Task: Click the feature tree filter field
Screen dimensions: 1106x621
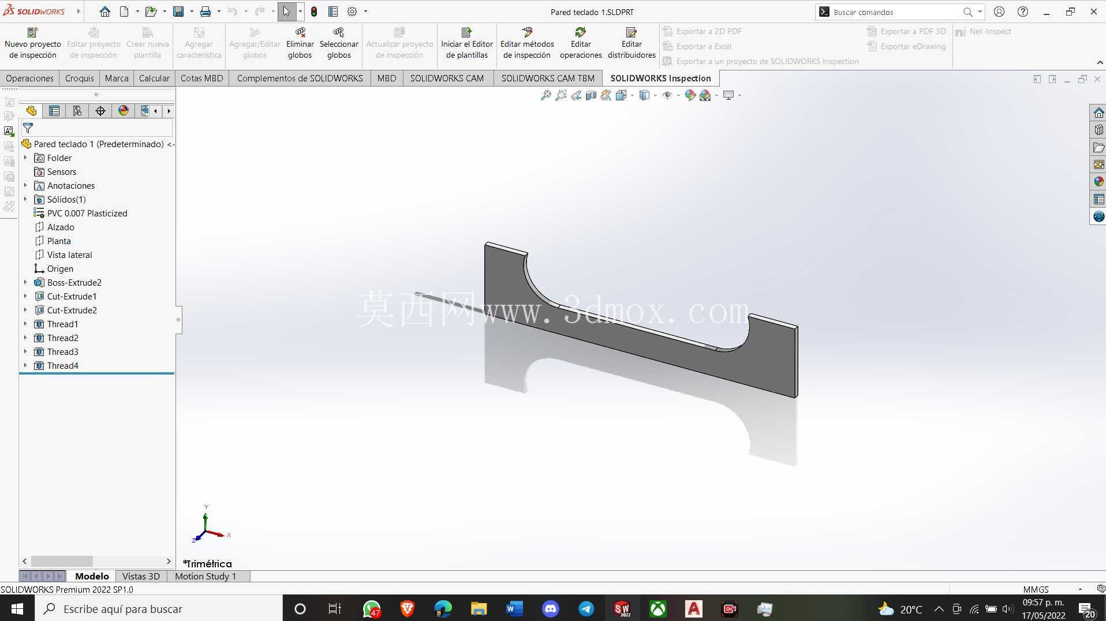Action: 97,128
